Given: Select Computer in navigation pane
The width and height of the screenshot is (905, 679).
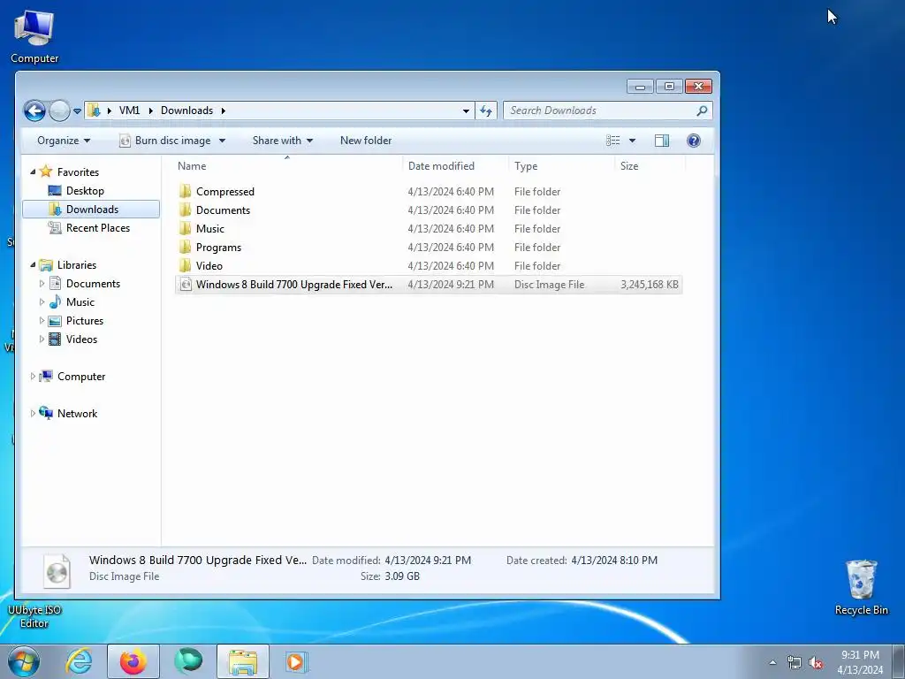Looking at the screenshot, I should pyautogui.click(x=80, y=377).
